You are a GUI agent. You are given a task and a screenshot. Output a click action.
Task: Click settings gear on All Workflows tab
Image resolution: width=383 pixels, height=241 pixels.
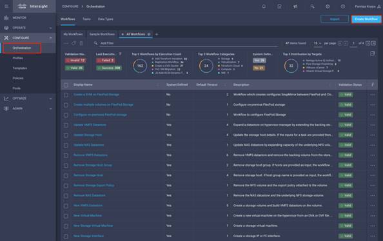click(x=149, y=34)
